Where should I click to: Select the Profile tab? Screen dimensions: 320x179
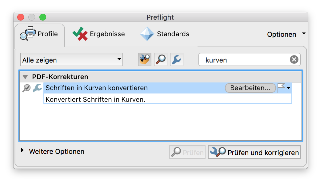39,34
